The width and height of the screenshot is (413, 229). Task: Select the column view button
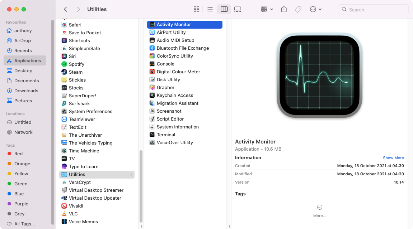tap(224, 9)
